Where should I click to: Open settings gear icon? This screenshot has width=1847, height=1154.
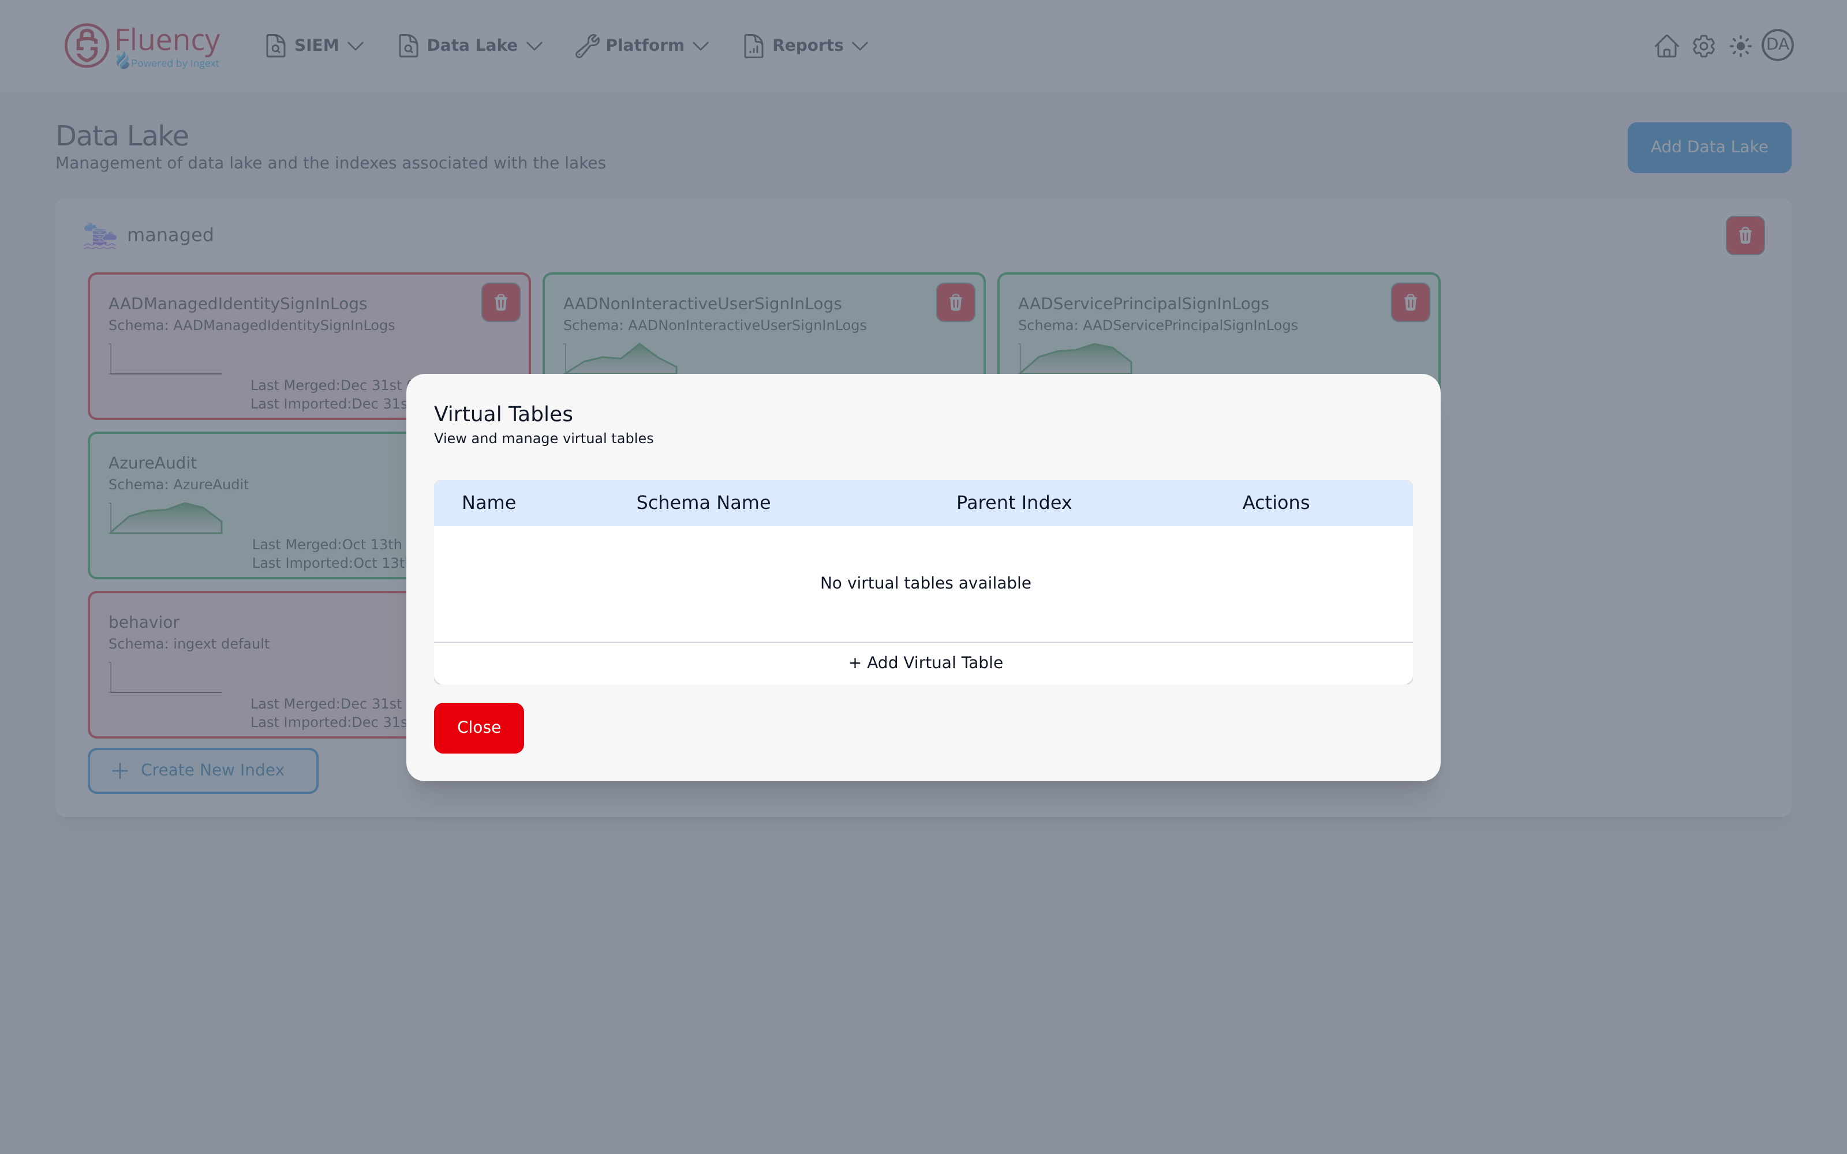(1703, 46)
